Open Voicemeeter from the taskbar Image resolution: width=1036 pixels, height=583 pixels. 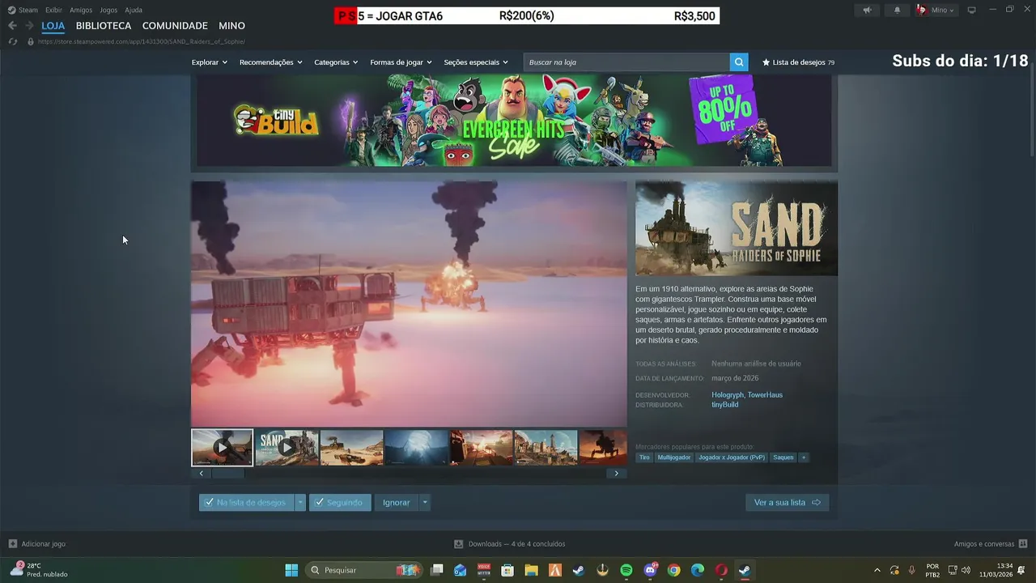(x=484, y=570)
